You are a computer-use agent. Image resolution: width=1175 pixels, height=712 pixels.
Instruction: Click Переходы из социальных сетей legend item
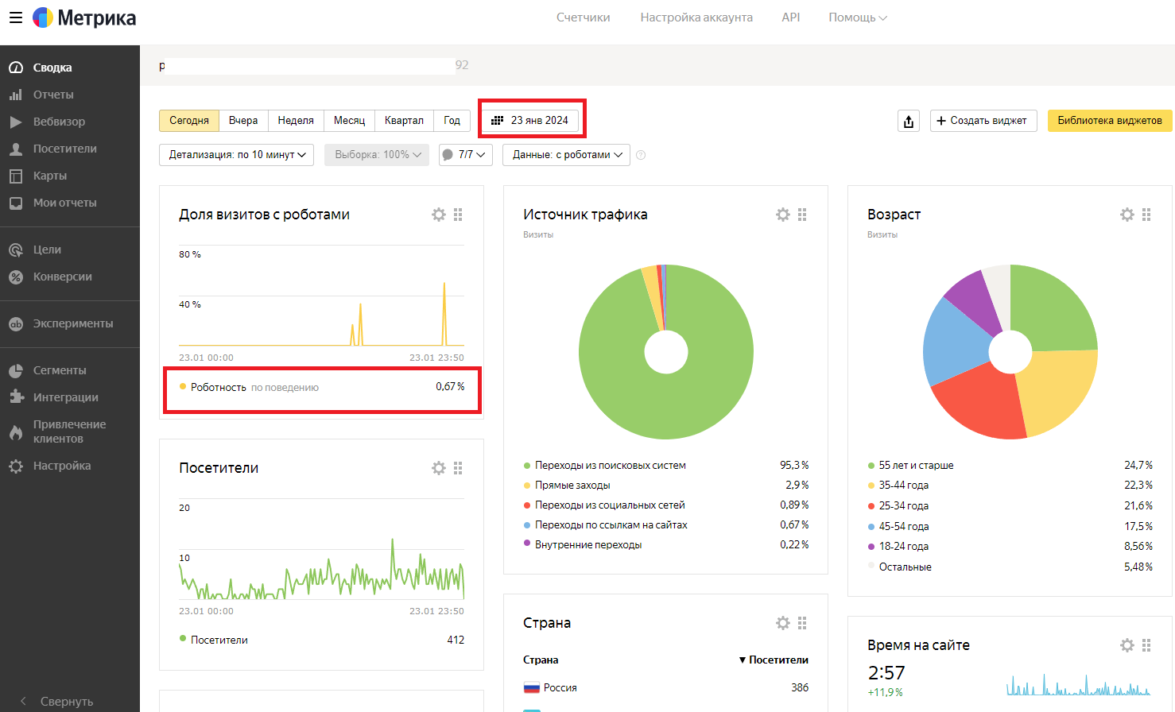610,505
